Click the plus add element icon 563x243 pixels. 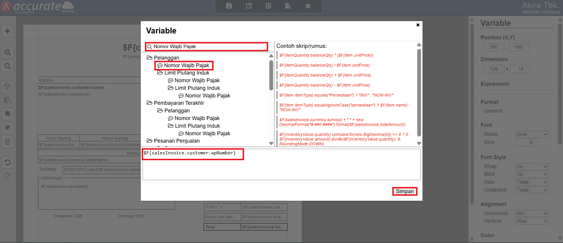click(8, 31)
